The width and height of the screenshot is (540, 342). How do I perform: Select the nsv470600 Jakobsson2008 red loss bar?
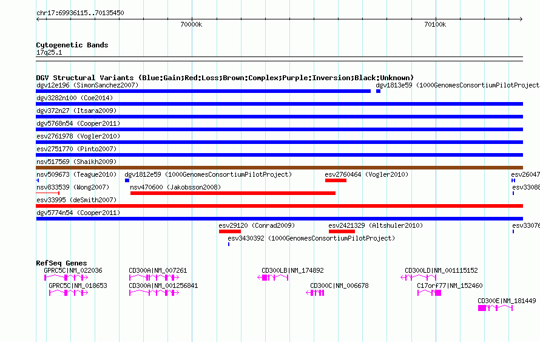[233, 193]
